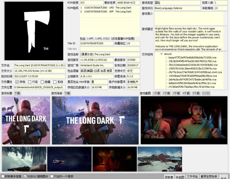Toggle the 系统 system attribute checkbox

pos(55,82)
